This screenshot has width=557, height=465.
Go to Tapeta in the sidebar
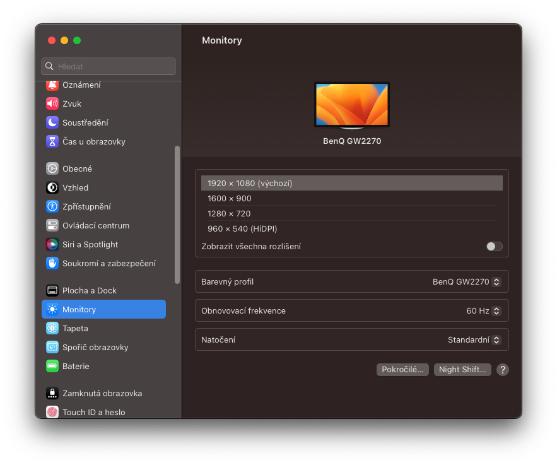[x=75, y=328]
